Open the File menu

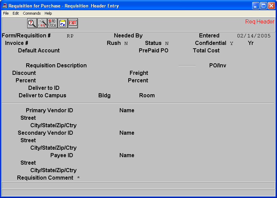pyautogui.click(x=6, y=13)
